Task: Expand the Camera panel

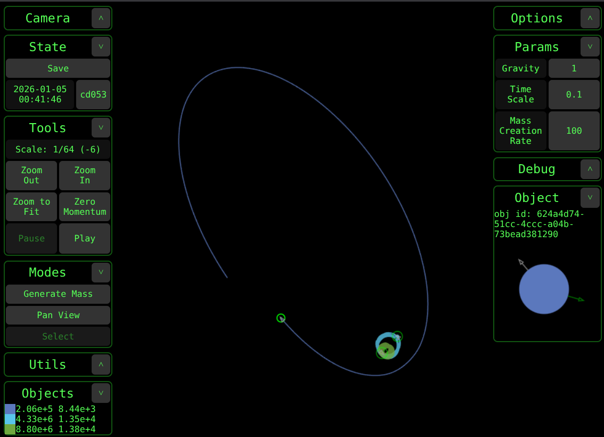Action: pyautogui.click(x=101, y=18)
